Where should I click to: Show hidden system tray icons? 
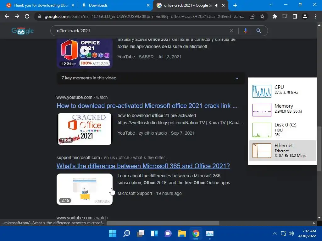(275, 233)
